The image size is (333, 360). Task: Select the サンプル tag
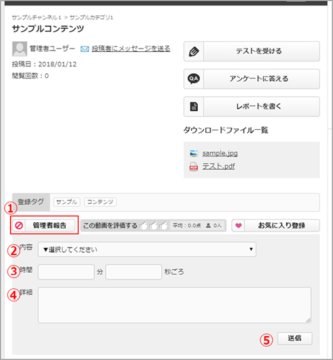point(67,202)
